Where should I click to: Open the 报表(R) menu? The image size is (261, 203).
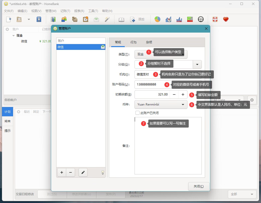point(79,11)
